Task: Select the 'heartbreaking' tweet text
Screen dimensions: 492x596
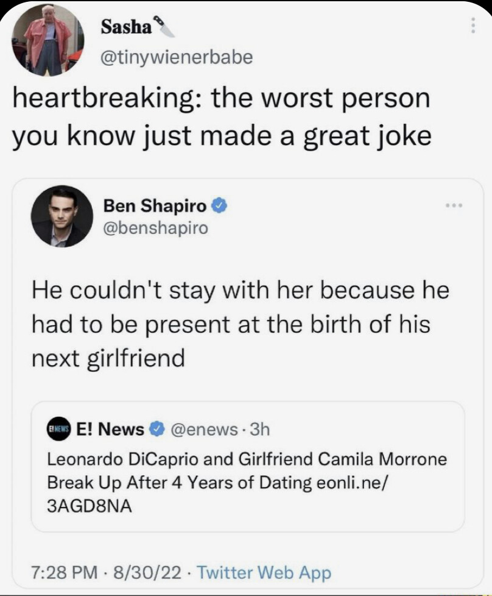Action: (222, 117)
